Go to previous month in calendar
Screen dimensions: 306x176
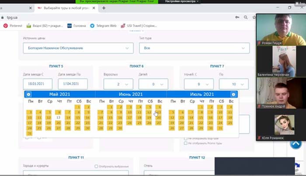28,95
